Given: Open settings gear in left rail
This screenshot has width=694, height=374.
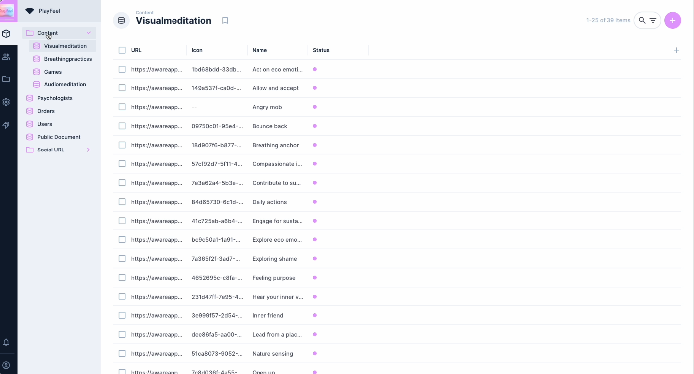Looking at the screenshot, I should 6,102.
